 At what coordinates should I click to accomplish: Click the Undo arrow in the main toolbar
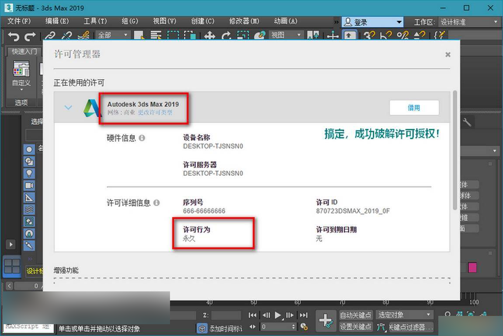(14, 36)
